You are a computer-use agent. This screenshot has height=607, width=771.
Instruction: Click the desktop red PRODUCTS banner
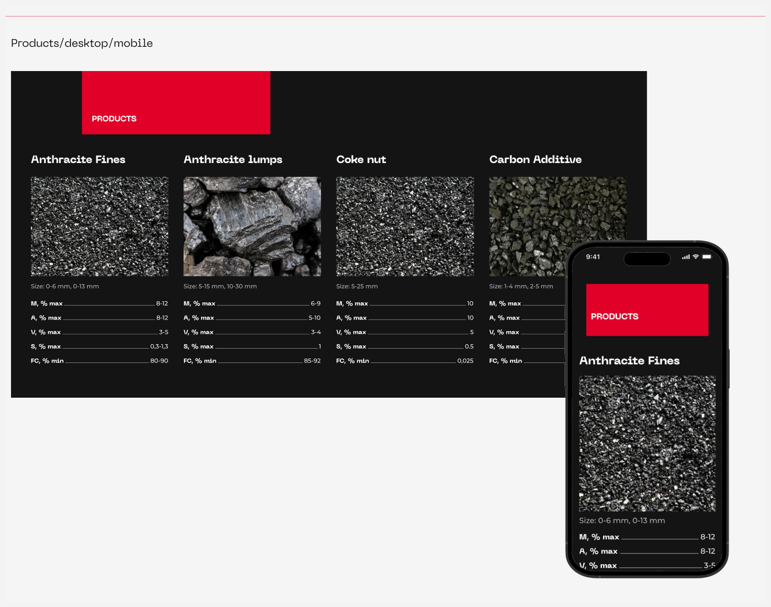pyautogui.click(x=176, y=103)
